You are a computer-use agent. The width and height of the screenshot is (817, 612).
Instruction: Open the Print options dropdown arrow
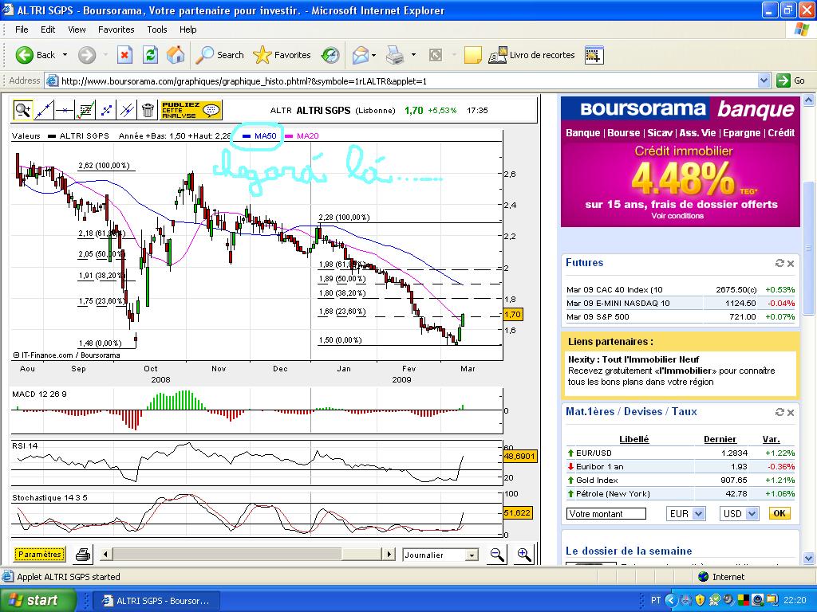click(x=414, y=55)
